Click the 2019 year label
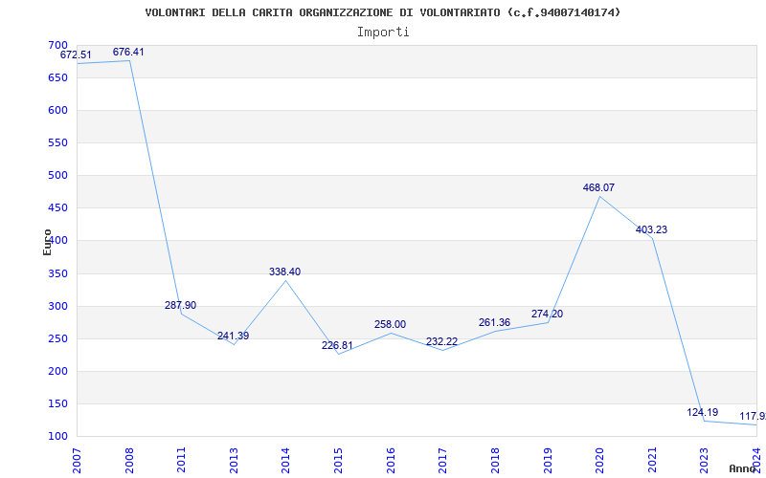This screenshot has height=478, width=766. 547,461
